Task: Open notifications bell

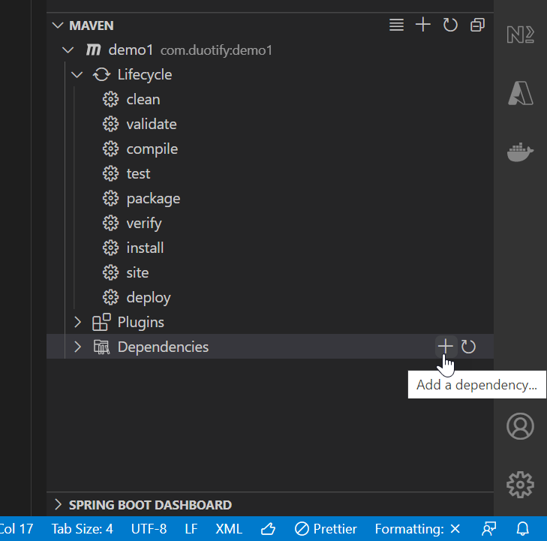Action: click(522, 529)
